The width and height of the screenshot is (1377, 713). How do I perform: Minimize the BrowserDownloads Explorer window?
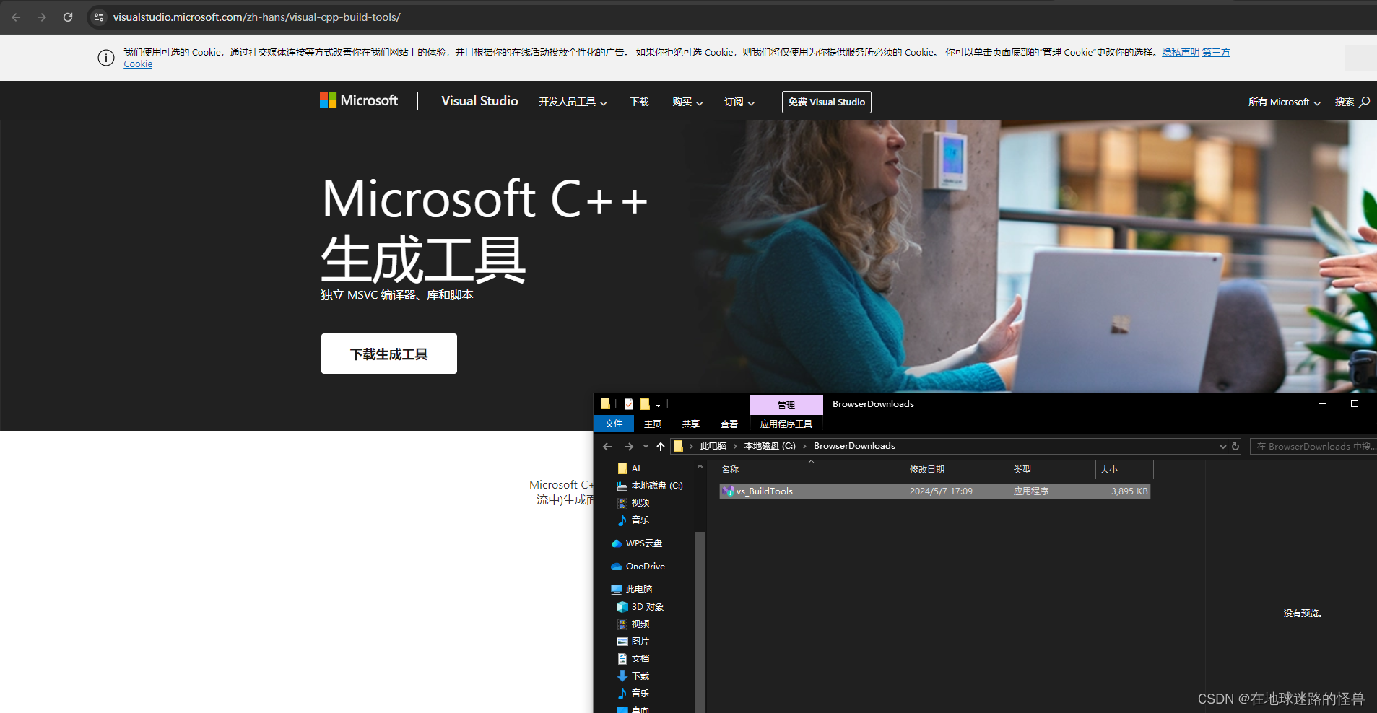(x=1322, y=404)
